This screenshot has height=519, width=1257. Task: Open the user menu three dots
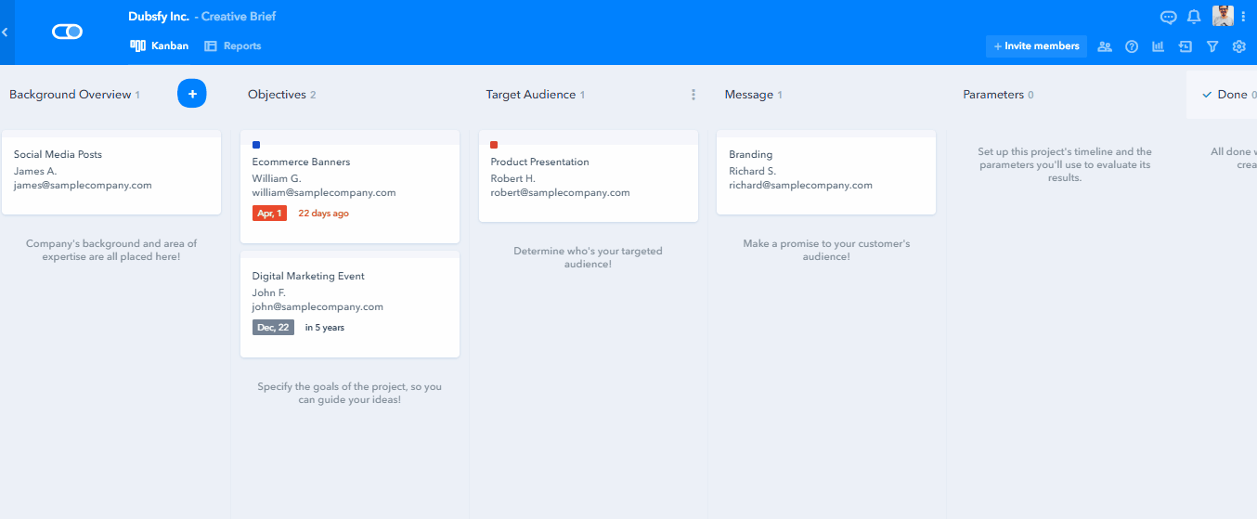pyautogui.click(x=1244, y=17)
